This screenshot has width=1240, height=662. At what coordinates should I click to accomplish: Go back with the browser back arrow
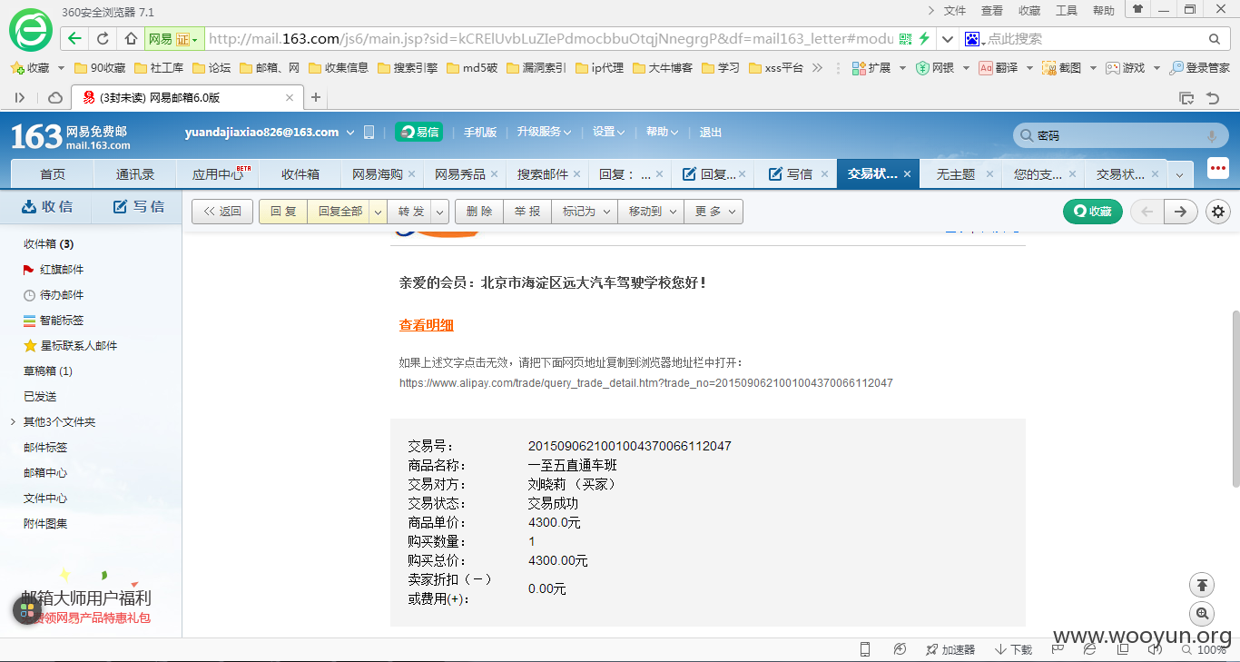coord(74,39)
